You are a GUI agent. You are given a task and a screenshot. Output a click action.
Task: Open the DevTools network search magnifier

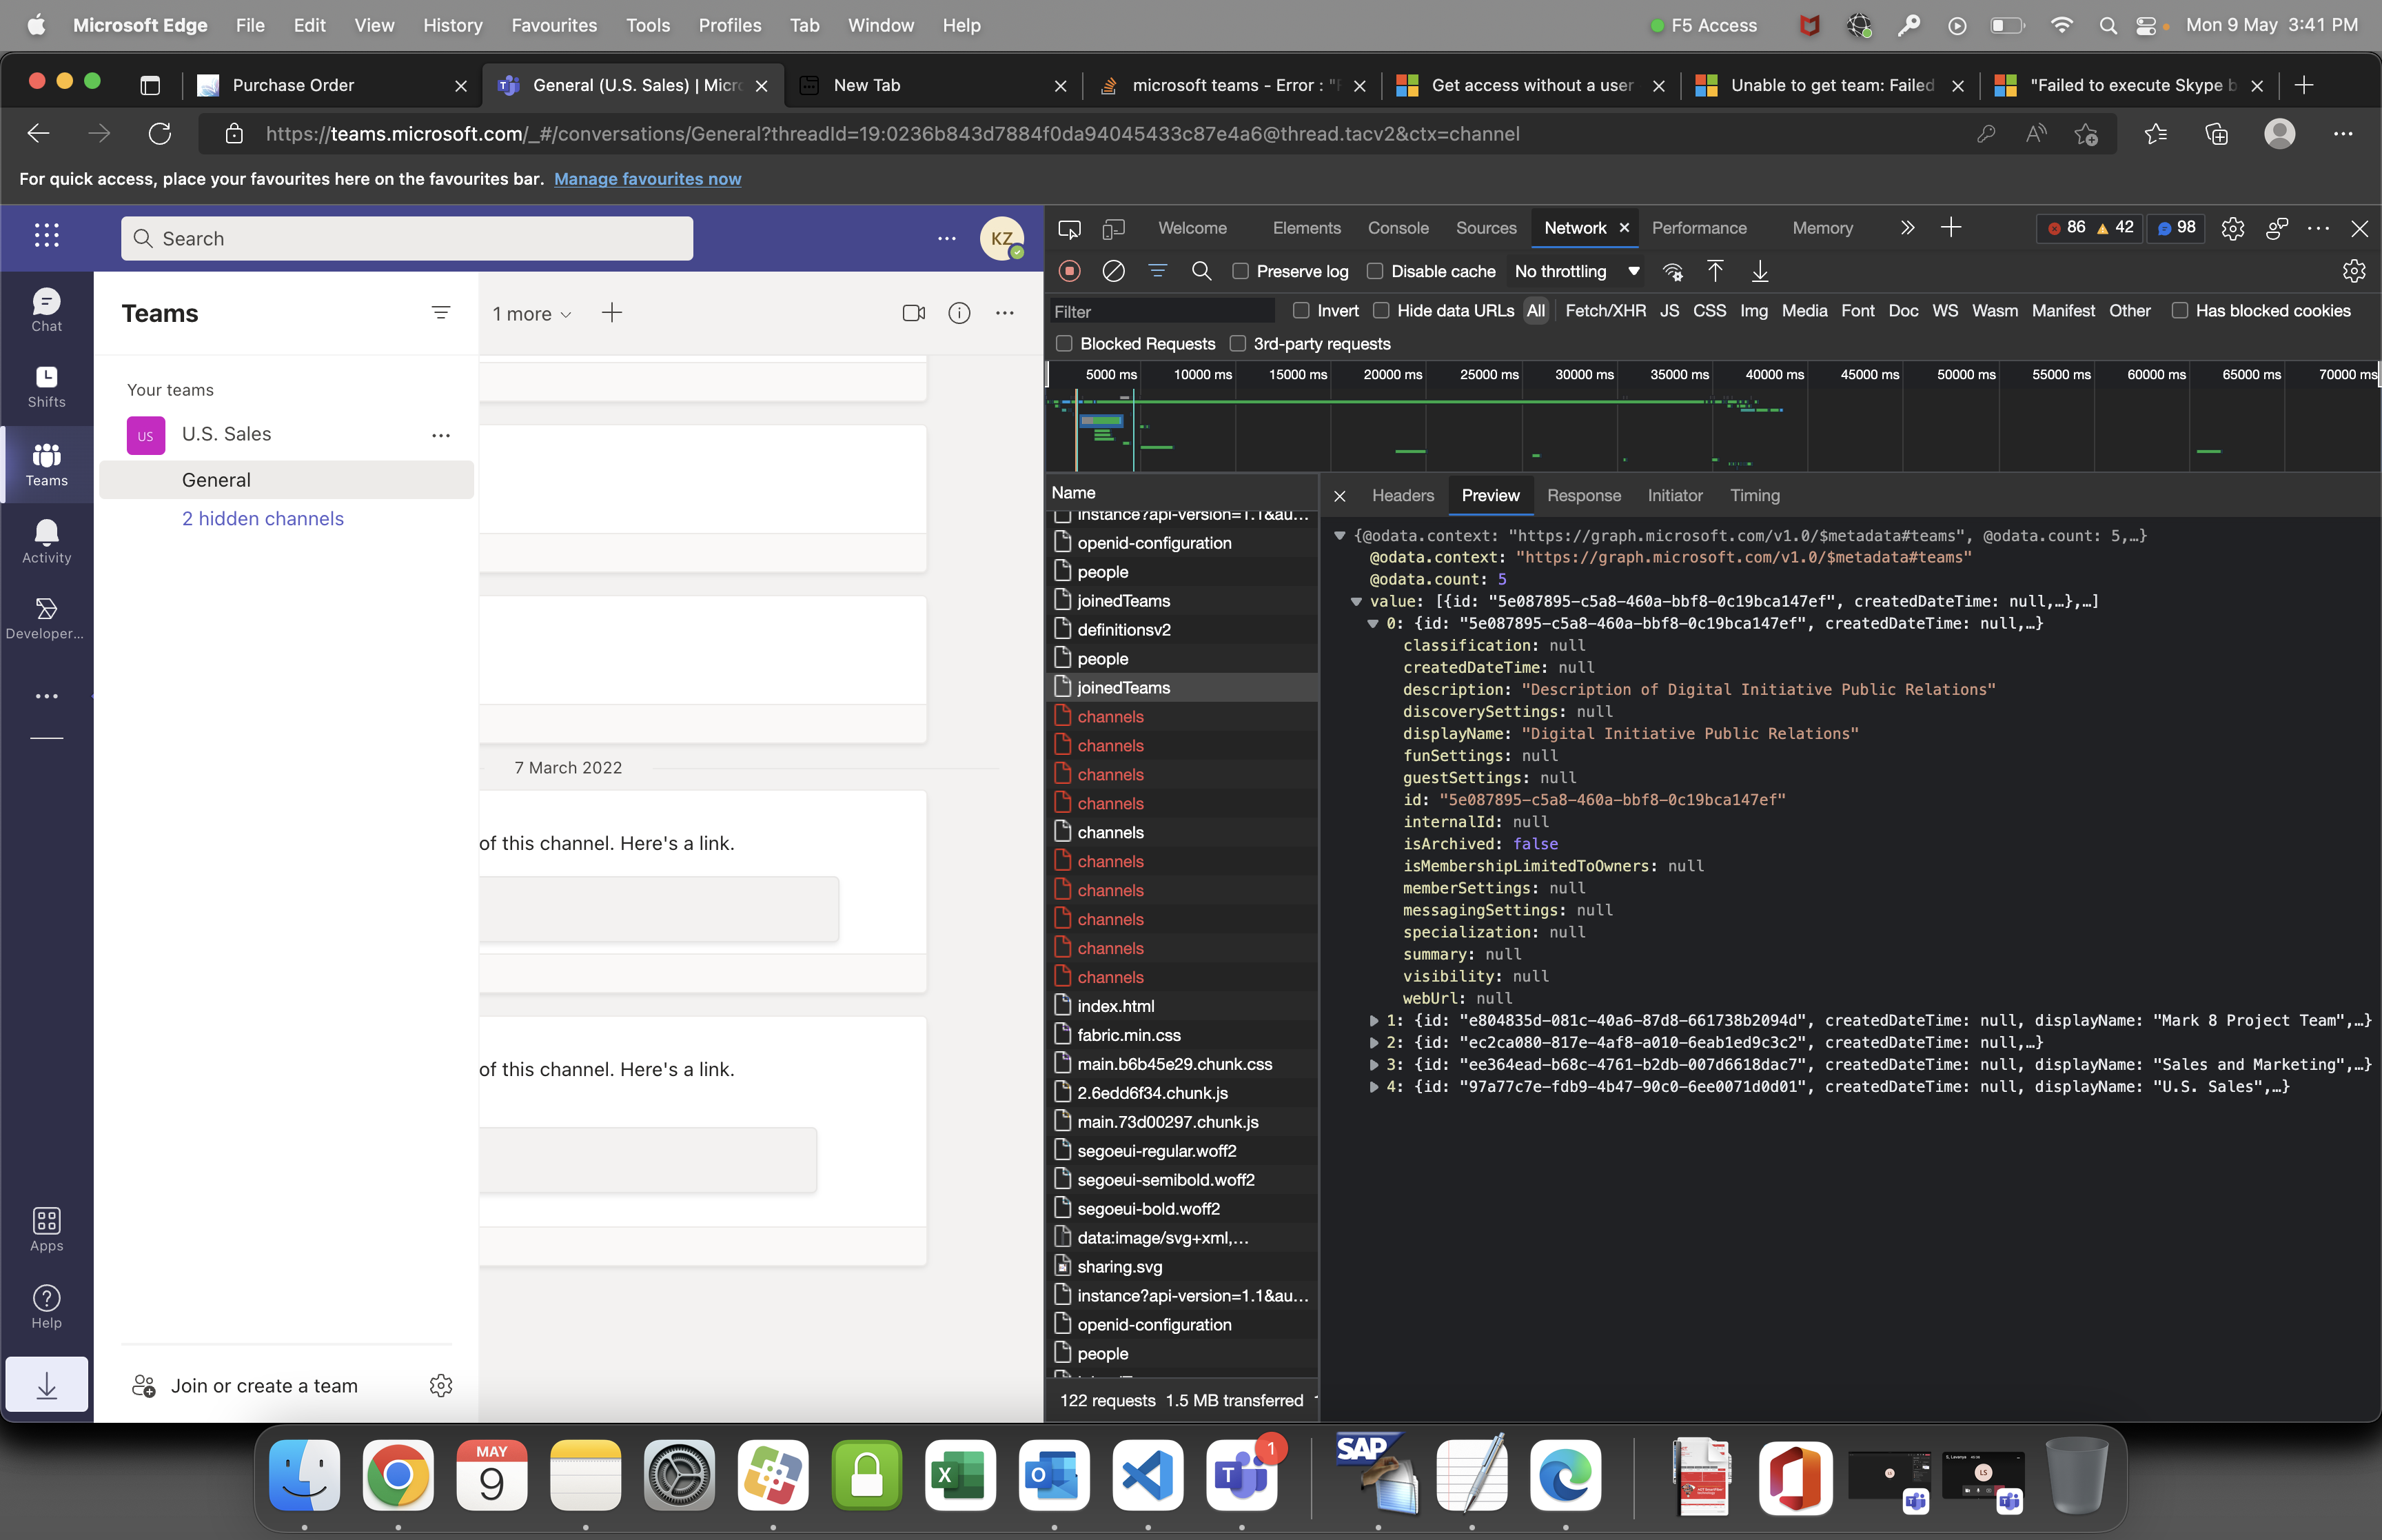pyautogui.click(x=1201, y=271)
